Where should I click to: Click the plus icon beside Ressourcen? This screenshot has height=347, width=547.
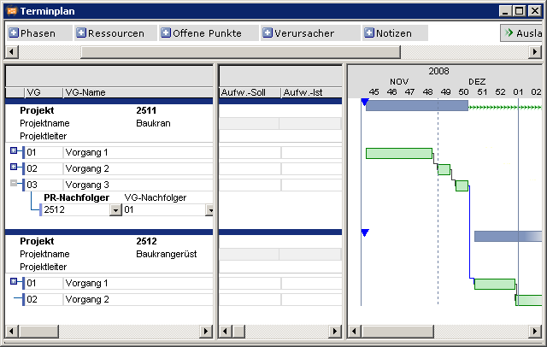[81, 33]
